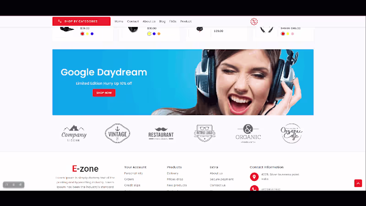Open New products footer link

click(x=177, y=185)
